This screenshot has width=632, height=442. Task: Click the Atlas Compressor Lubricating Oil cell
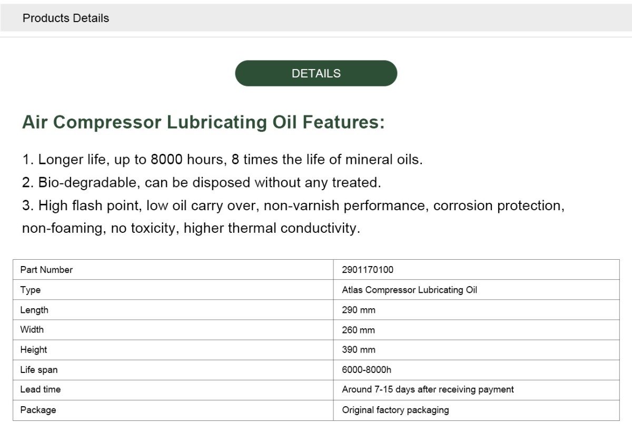coord(409,290)
